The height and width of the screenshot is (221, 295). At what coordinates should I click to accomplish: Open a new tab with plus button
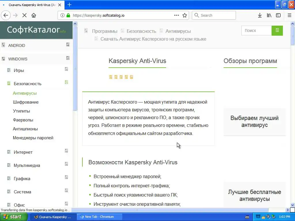69,5
